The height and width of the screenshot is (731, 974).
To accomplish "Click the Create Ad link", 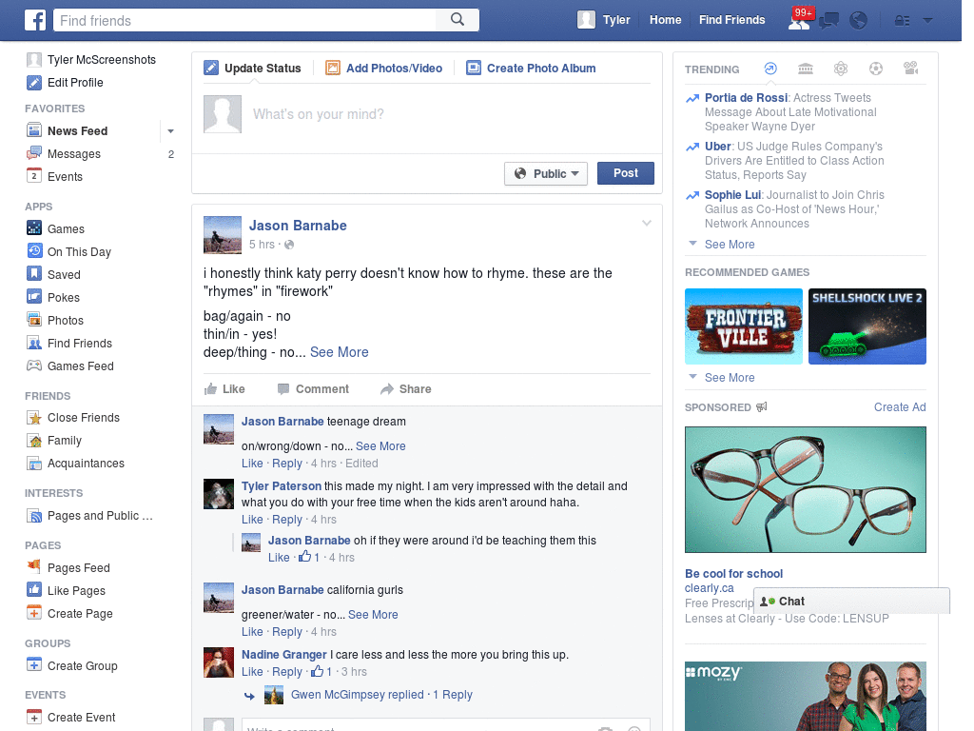I will click(x=900, y=407).
